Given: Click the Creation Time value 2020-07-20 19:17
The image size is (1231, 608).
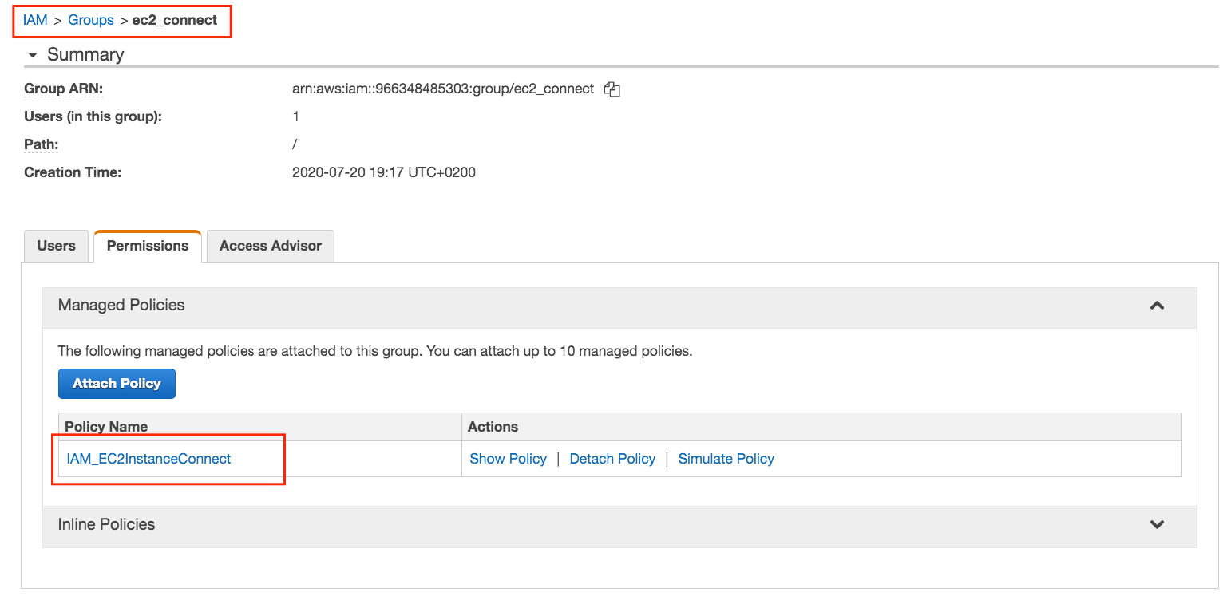Looking at the screenshot, I should (x=384, y=172).
